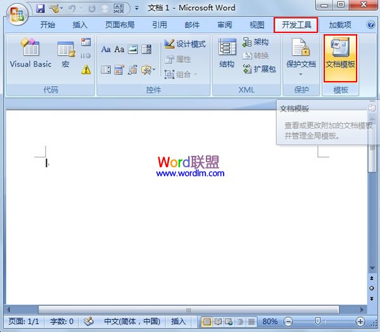
Task: Switch to the 开始 tab
Action: 47,25
